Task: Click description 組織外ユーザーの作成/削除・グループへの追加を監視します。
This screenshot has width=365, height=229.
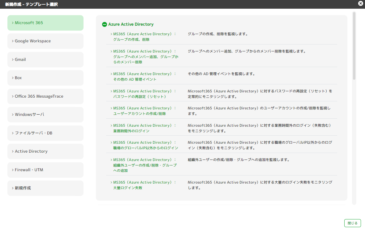Action: tap(239, 160)
